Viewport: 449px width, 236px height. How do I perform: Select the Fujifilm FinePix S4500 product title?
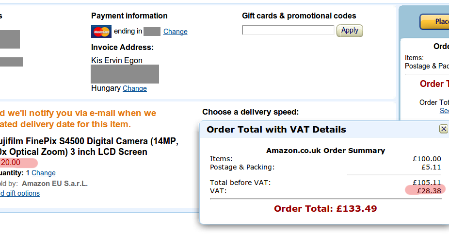89,146
